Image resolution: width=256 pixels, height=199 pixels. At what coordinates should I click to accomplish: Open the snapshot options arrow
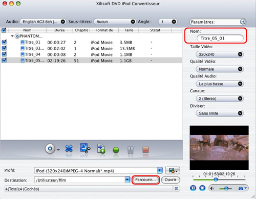246,188
